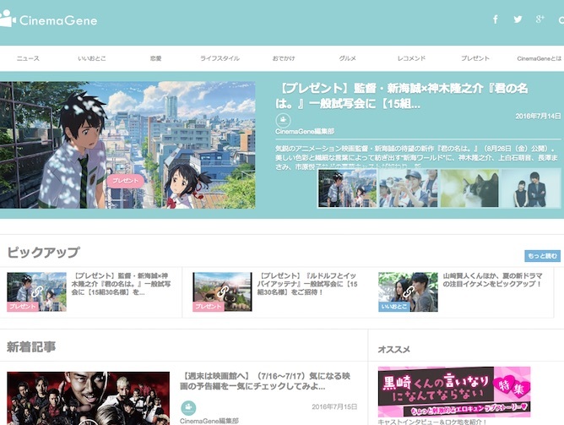
Task: Click CinemaGene編集部 author under 新着記事
Action: (209, 421)
